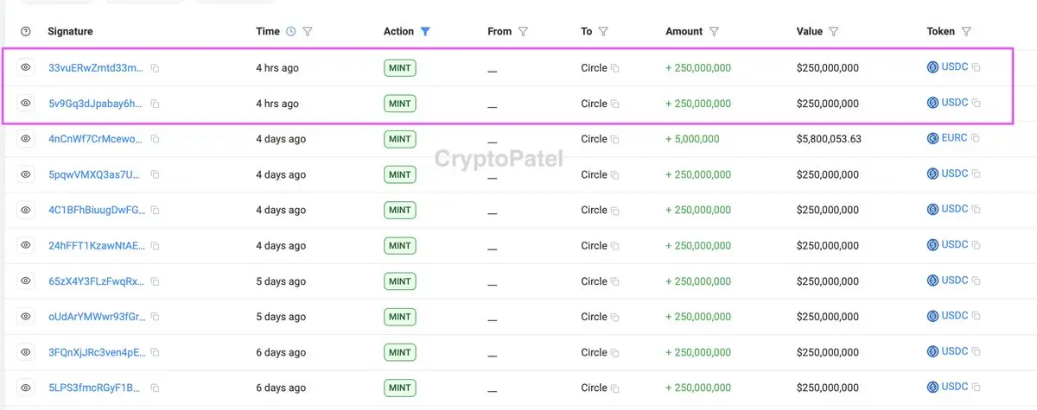1037x410 pixels.
Task: Open transaction oUdArYMWwr93fGr link
Action: point(94,317)
